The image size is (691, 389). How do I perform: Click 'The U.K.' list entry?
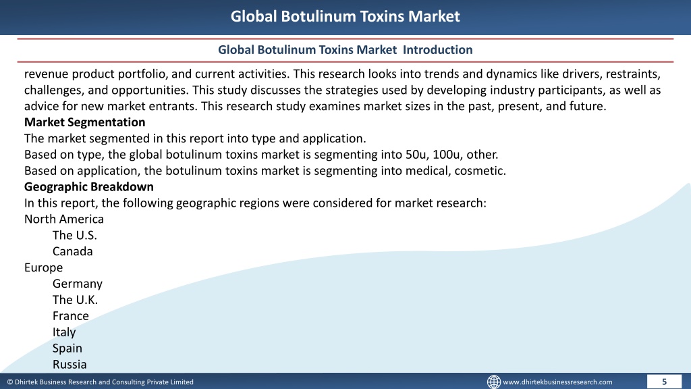[x=75, y=300]
